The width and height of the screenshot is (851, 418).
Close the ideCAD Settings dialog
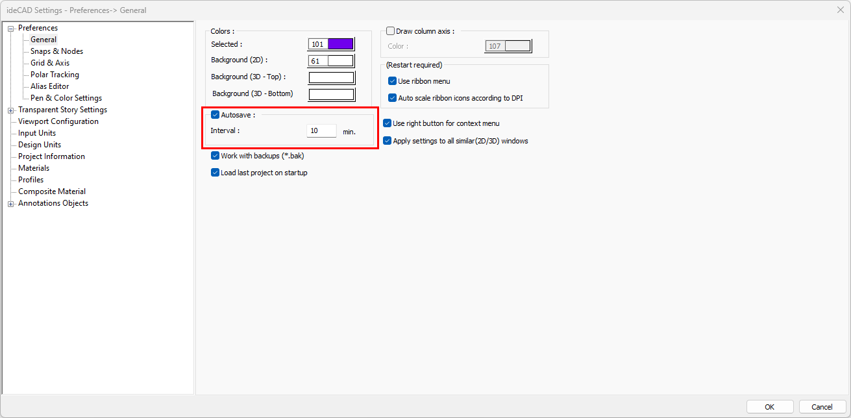click(840, 10)
